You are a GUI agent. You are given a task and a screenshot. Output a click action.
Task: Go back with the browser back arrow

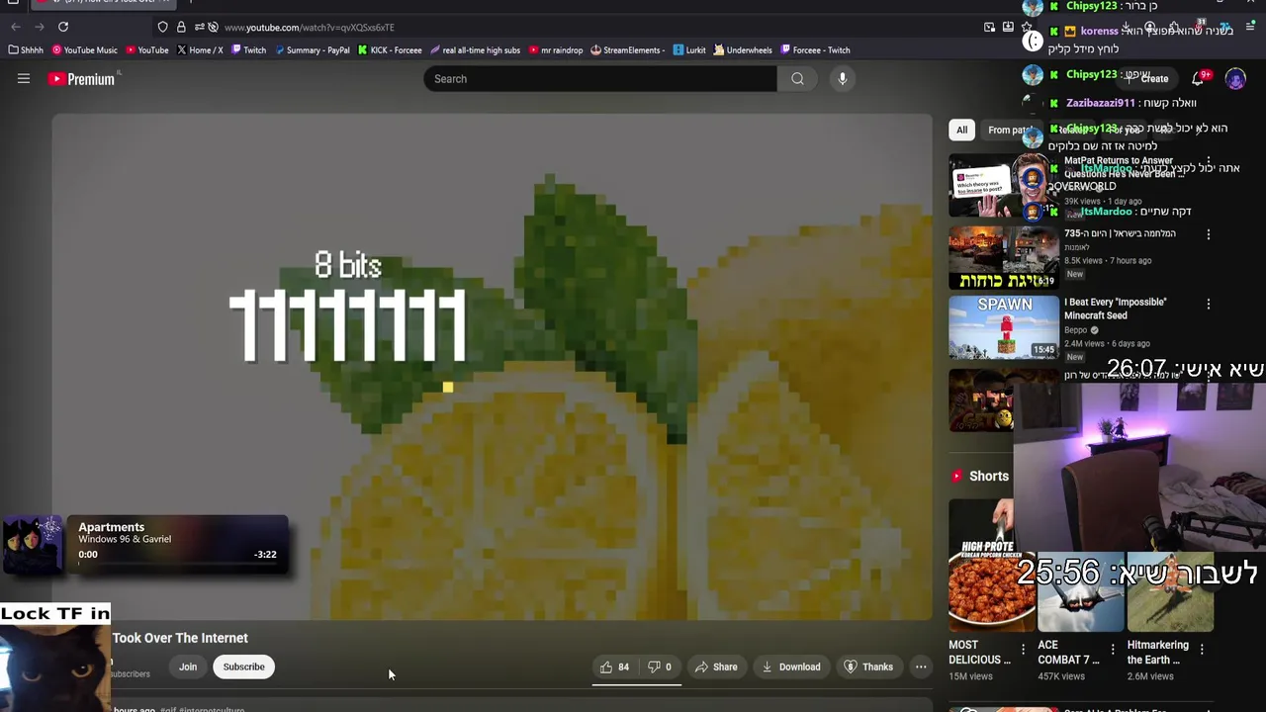tap(15, 27)
